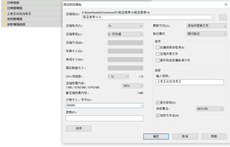The height and width of the screenshot is (147, 230).
Task: Select the 泄密增强视频 folder icon
Action: coord(4,24)
